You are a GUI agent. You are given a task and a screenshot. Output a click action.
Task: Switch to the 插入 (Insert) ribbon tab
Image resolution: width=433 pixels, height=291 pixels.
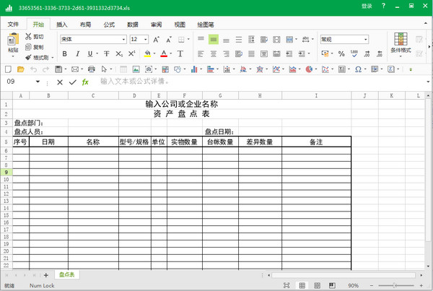click(62, 24)
